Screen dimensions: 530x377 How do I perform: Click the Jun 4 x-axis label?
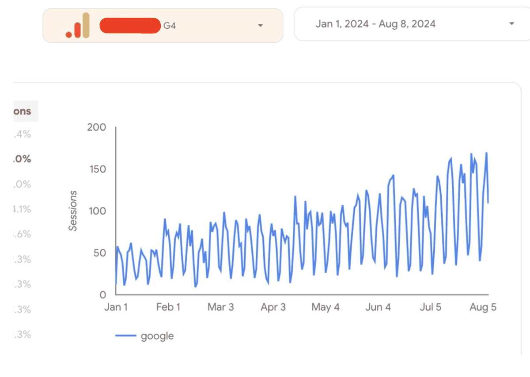(378, 307)
